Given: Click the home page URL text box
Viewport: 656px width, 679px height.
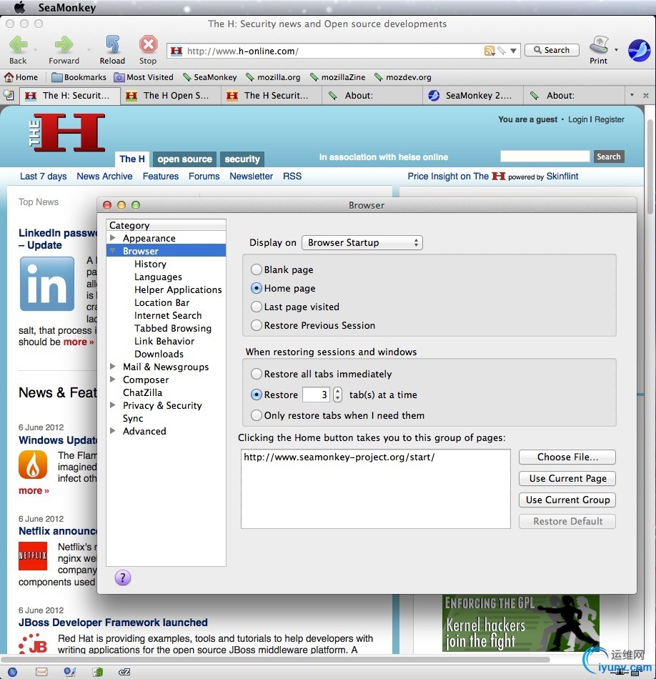Looking at the screenshot, I should tap(376, 489).
